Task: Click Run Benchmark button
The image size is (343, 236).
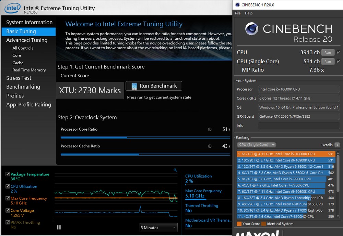Action: pos(154,86)
